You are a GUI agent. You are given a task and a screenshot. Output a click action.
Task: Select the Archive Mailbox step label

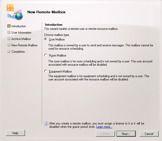[x=21, y=39]
